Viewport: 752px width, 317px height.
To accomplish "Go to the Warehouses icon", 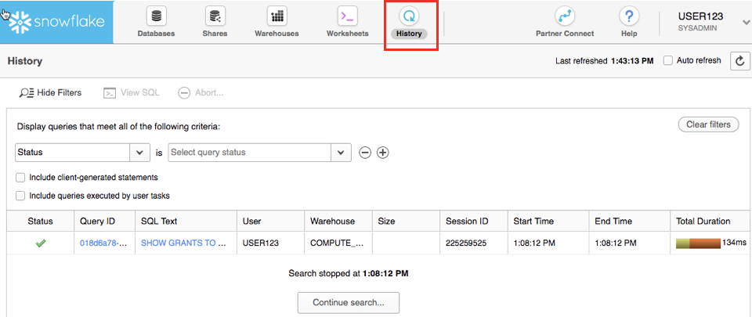I will [277, 16].
